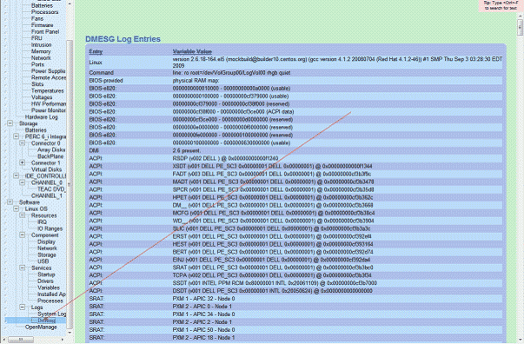Click the 'DMI:' entry cell
The height and width of the screenshot is (344, 524).
[94, 150]
